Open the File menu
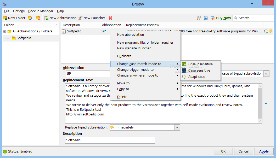Viewport: 276px width, 158px height. coord(7,11)
